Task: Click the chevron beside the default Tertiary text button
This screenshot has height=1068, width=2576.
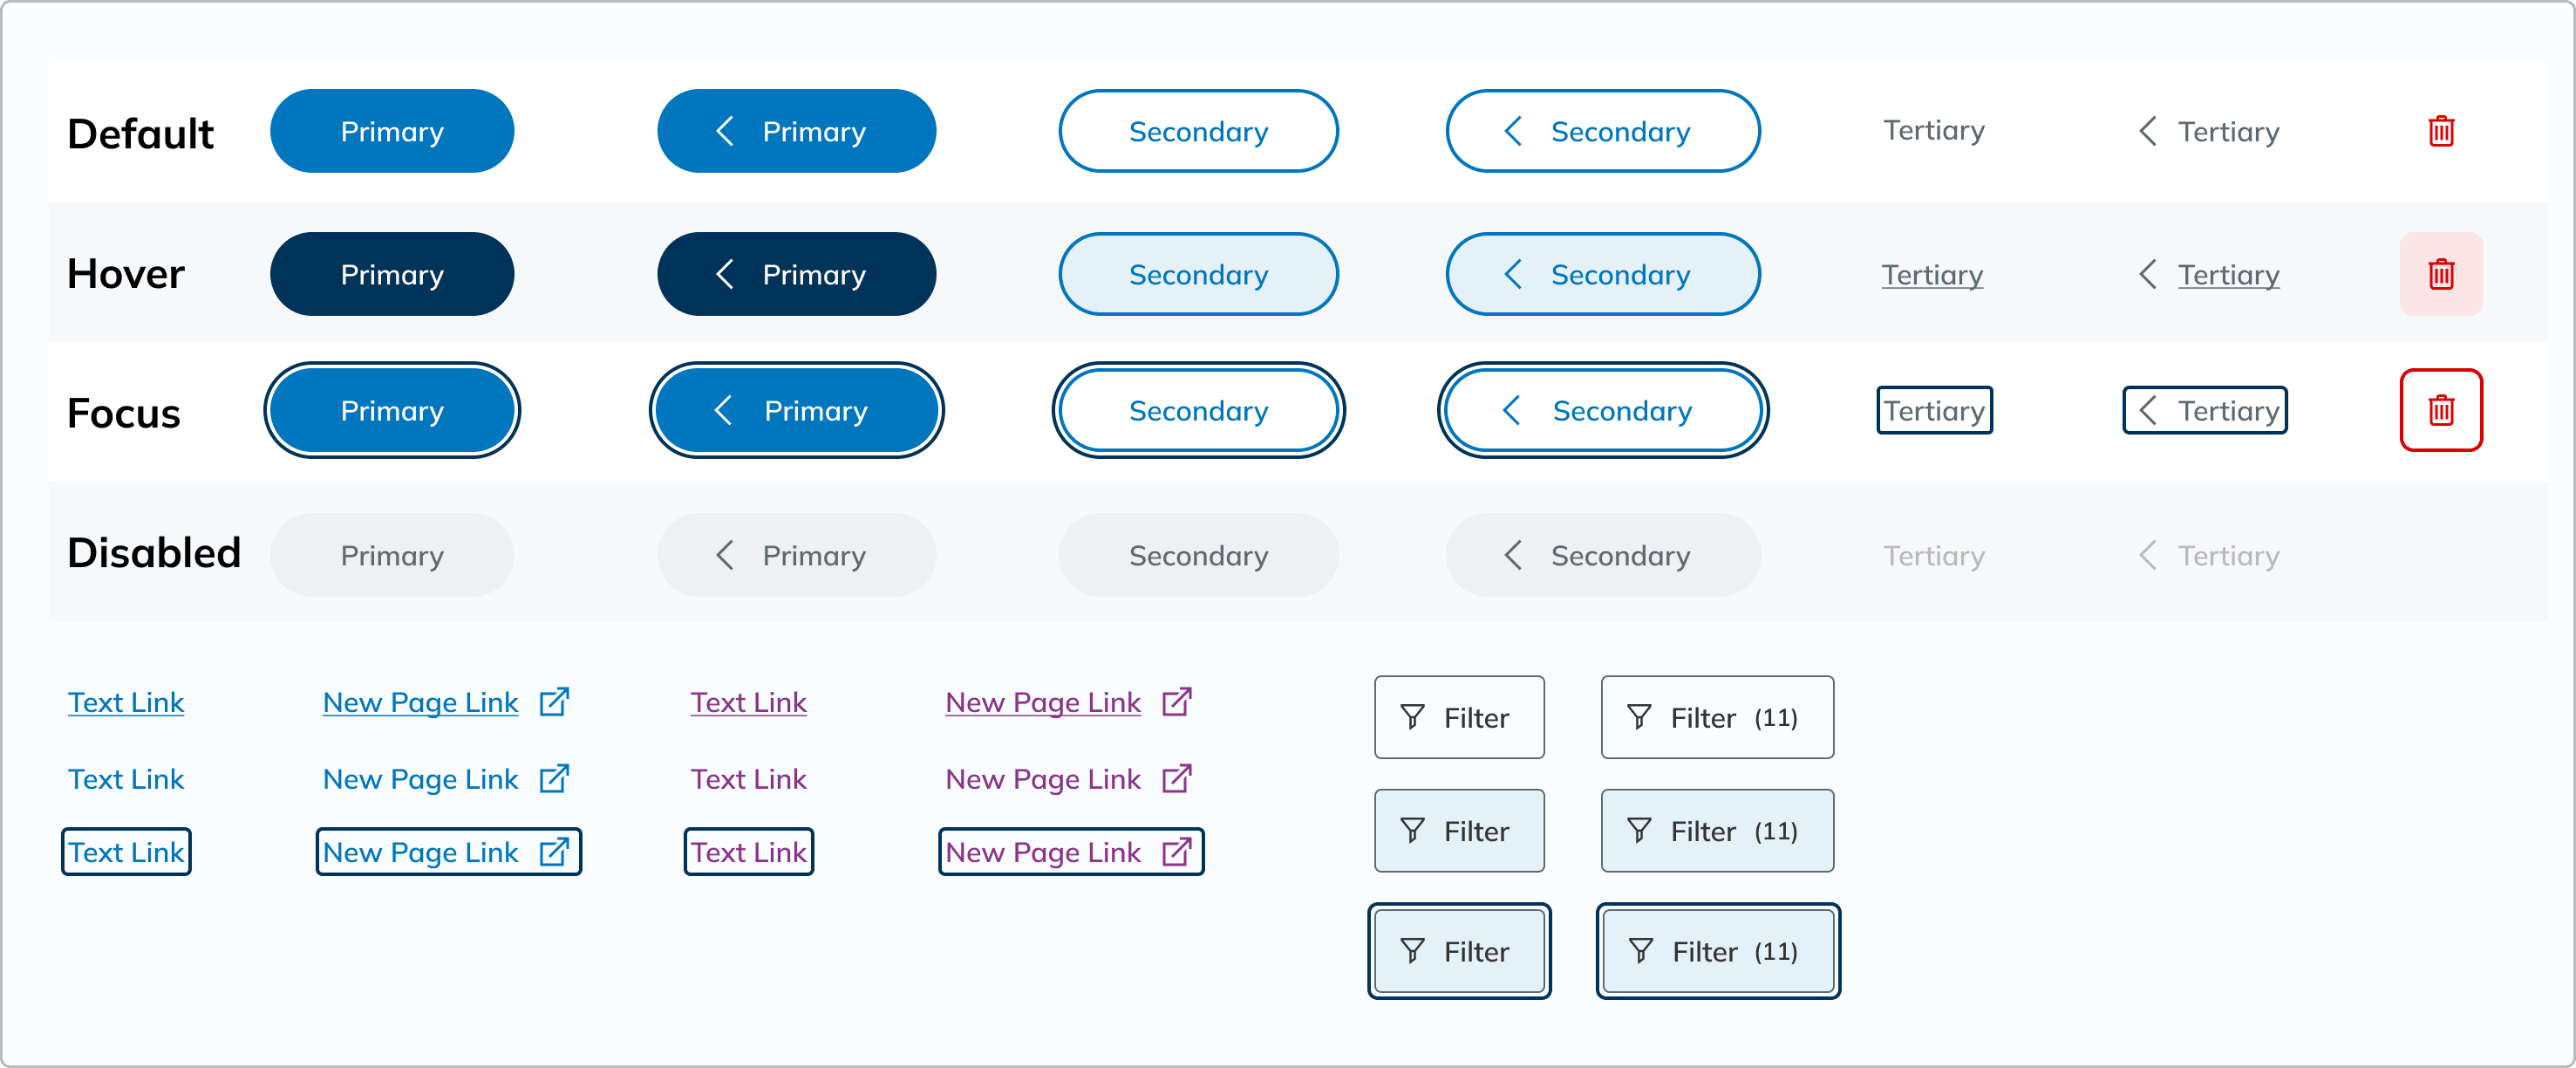Action: 2147,131
